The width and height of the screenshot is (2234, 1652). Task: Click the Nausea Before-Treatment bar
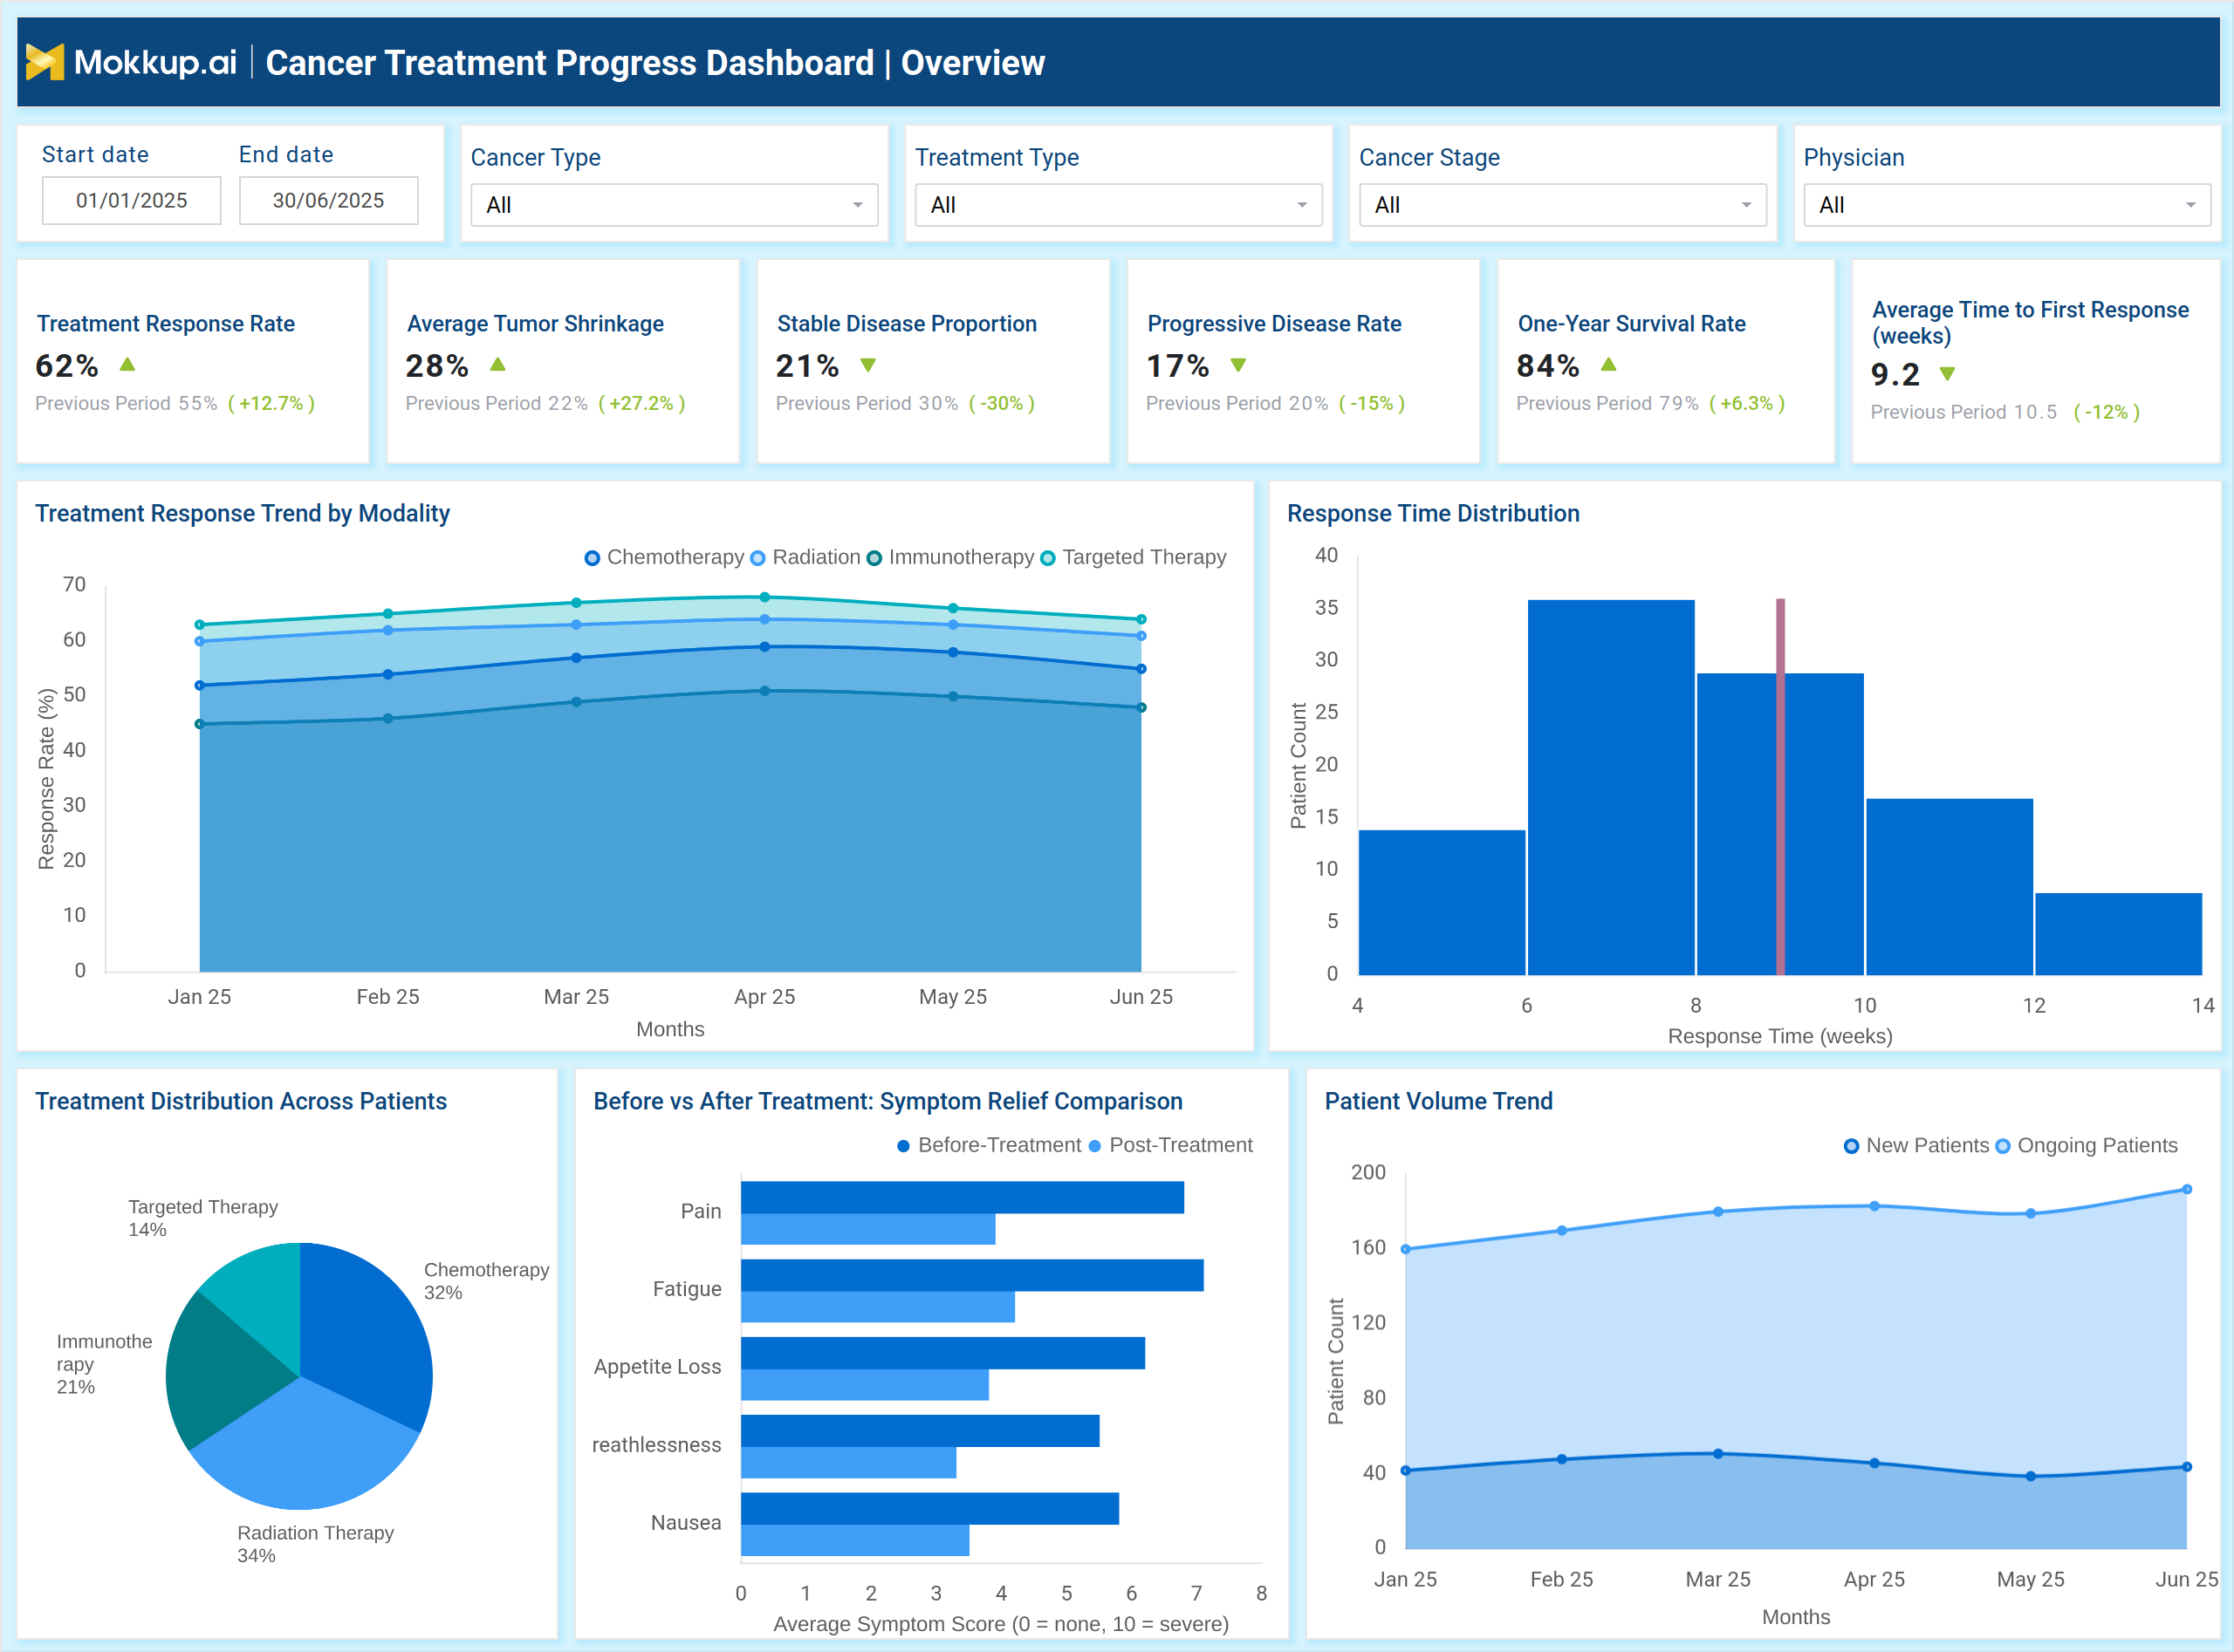[x=929, y=1509]
